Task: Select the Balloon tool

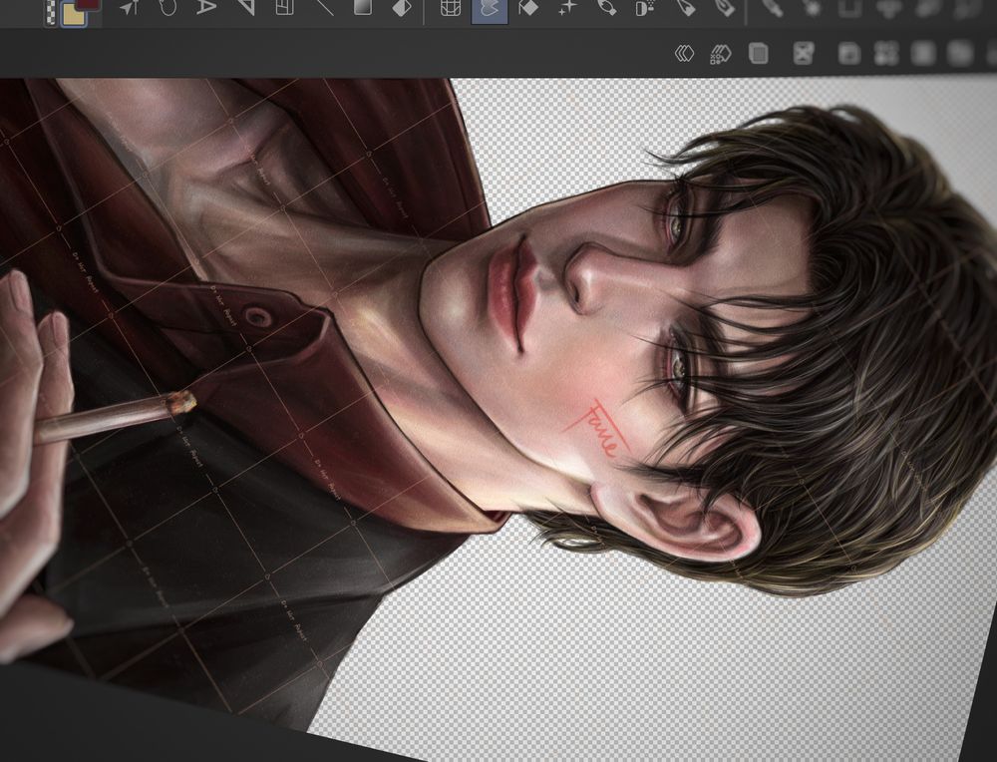Action: click(167, 7)
